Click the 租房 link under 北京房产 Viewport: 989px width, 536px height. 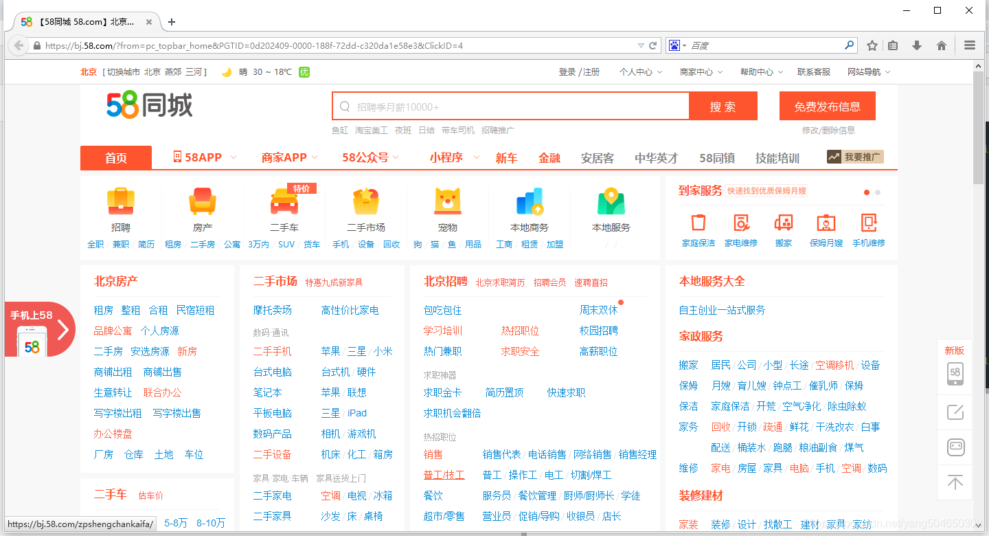coord(104,310)
